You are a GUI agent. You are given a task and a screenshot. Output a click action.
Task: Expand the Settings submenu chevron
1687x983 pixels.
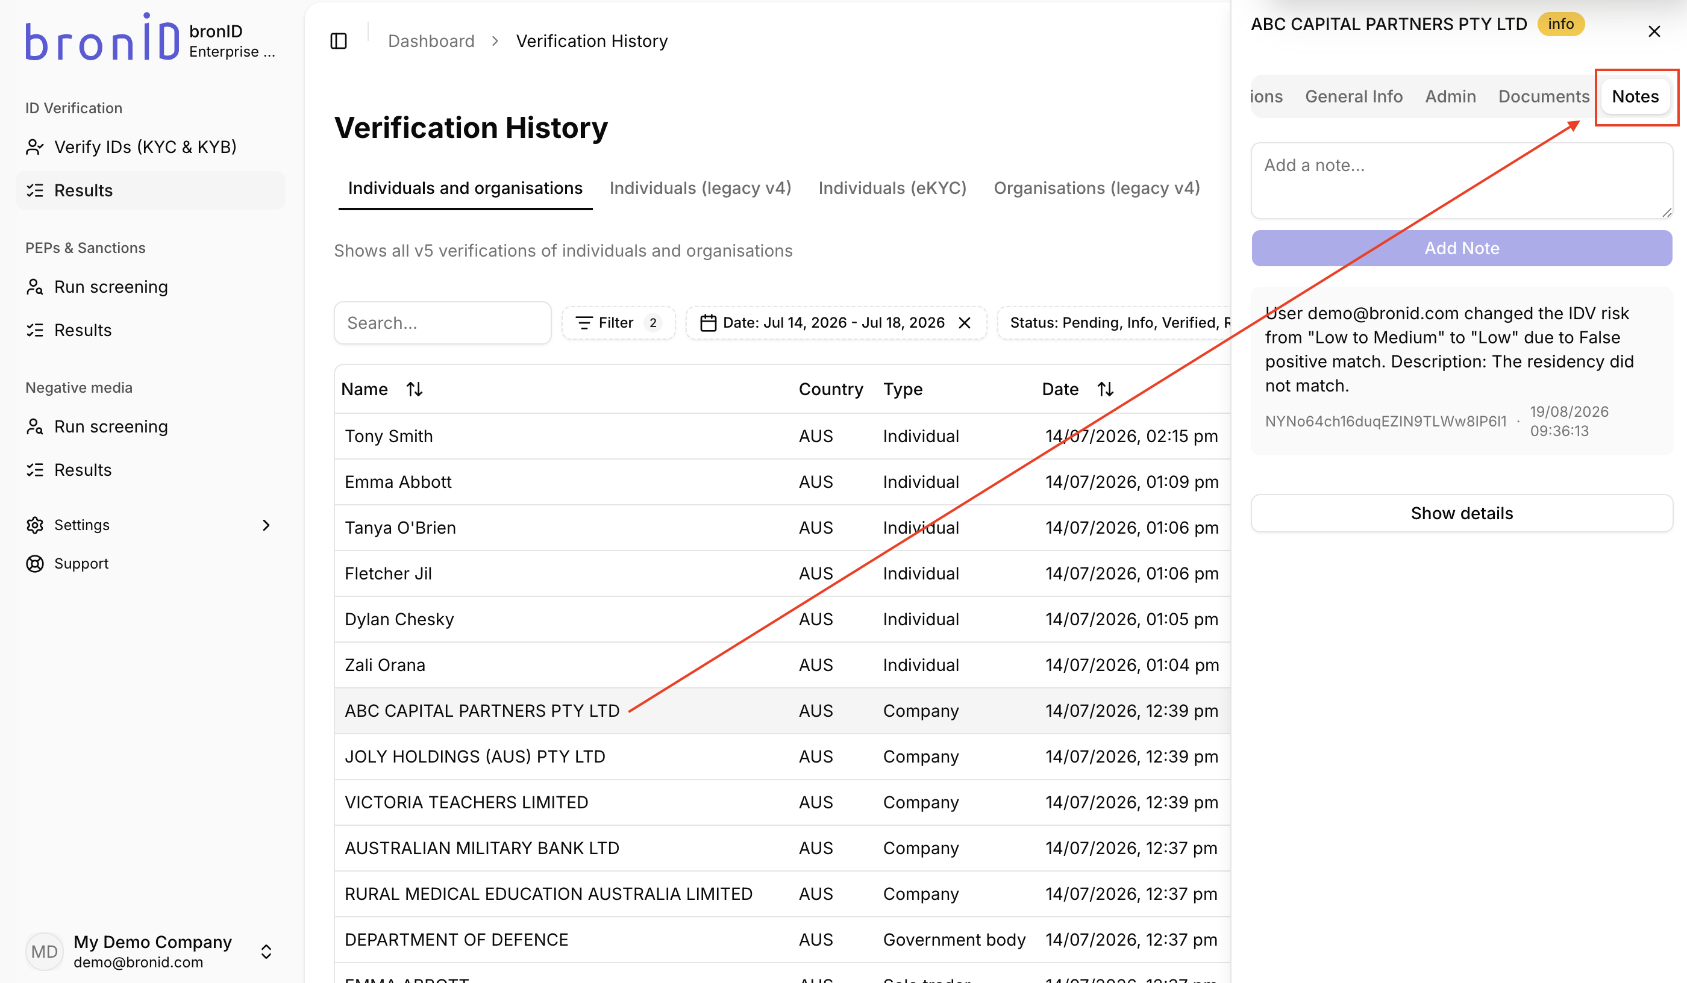click(266, 525)
